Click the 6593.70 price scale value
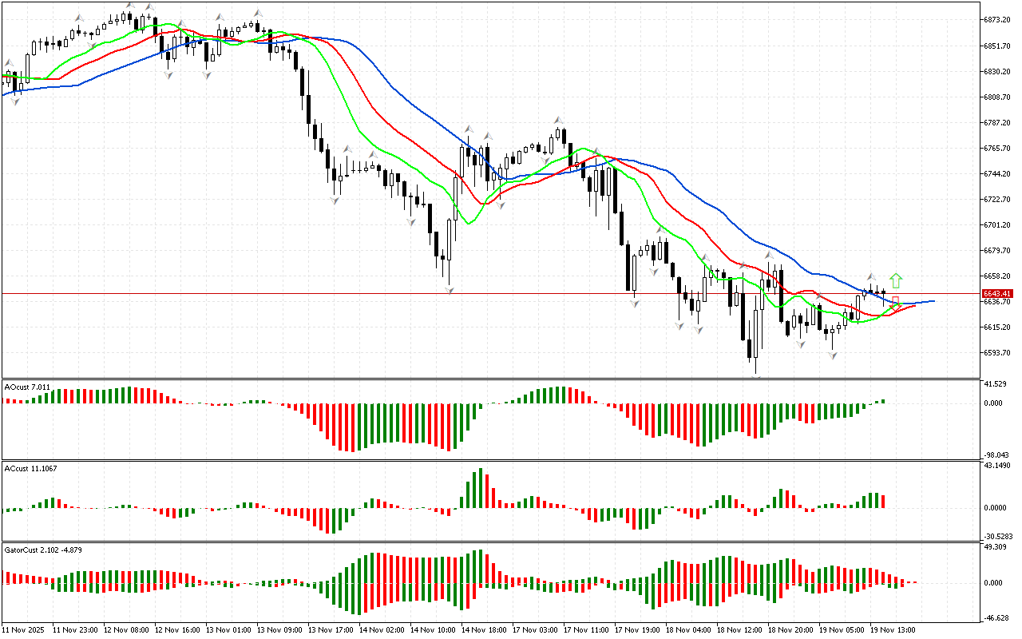The image size is (1022, 639). click(x=998, y=353)
